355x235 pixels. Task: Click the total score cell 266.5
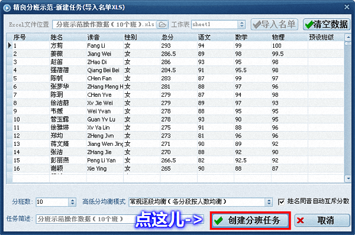(179, 160)
